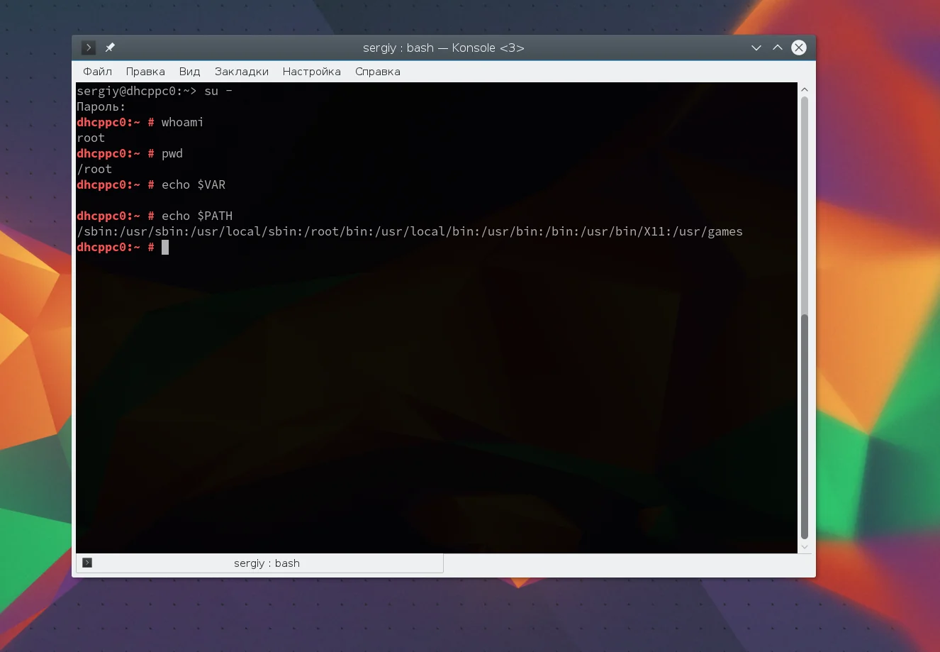The width and height of the screenshot is (940, 652).
Task: Open the Файл menu
Action: click(98, 72)
